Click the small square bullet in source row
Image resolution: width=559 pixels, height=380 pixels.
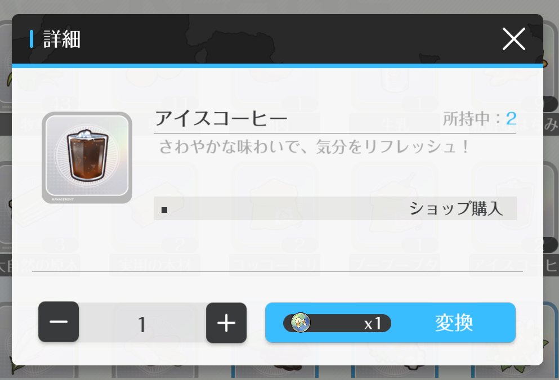point(164,209)
